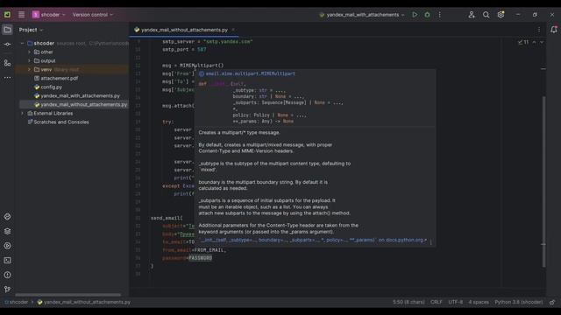The width and height of the screenshot is (561, 315).
Task: Open Python Packages tool window
Action: [x=7, y=231]
